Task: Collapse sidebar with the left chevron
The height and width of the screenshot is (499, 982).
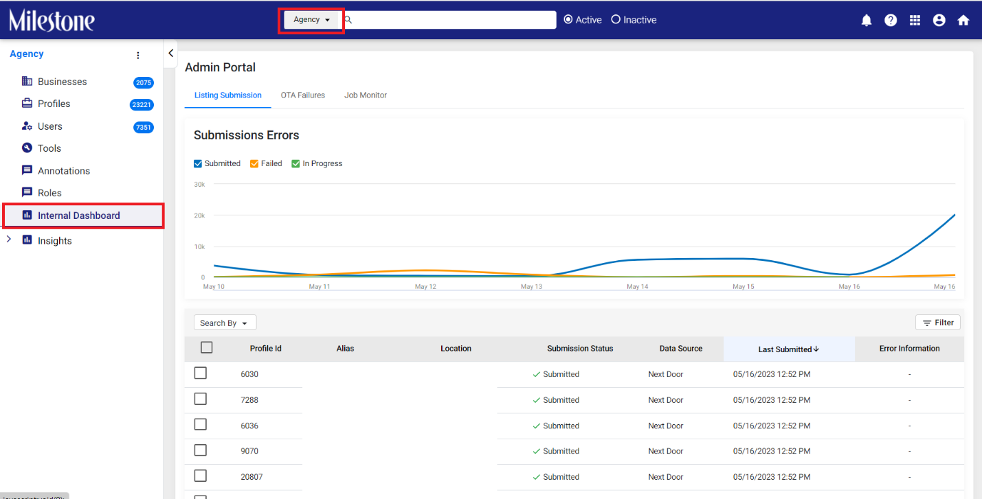Action: click(170, 54)
